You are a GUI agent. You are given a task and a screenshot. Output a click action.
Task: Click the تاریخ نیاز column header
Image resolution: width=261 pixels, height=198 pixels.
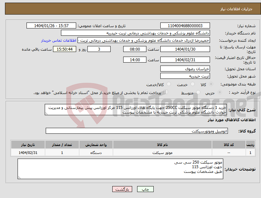coord(28,145)
